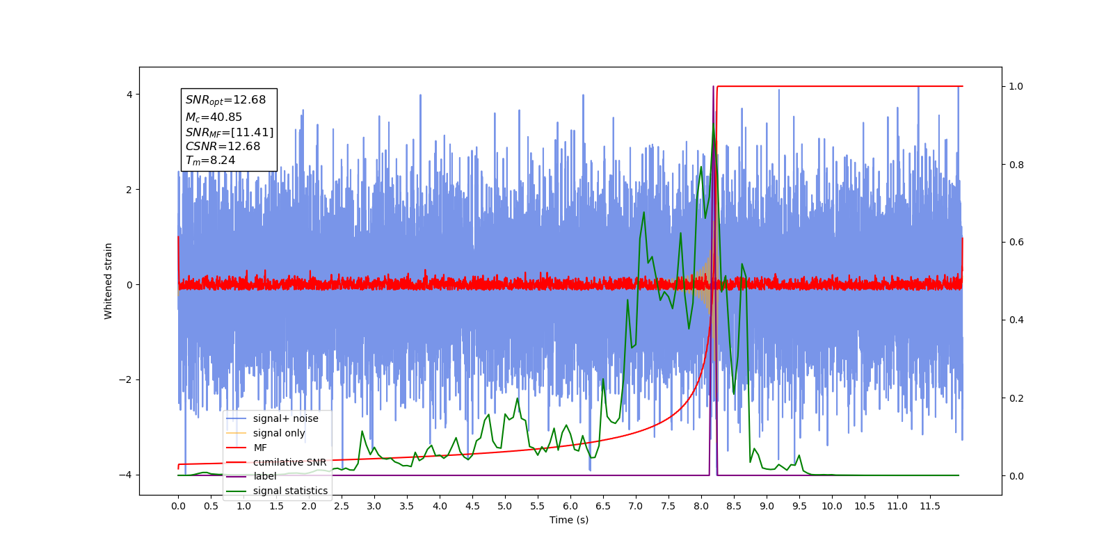Click the left y-axis tick label 2

coord(129,190)
